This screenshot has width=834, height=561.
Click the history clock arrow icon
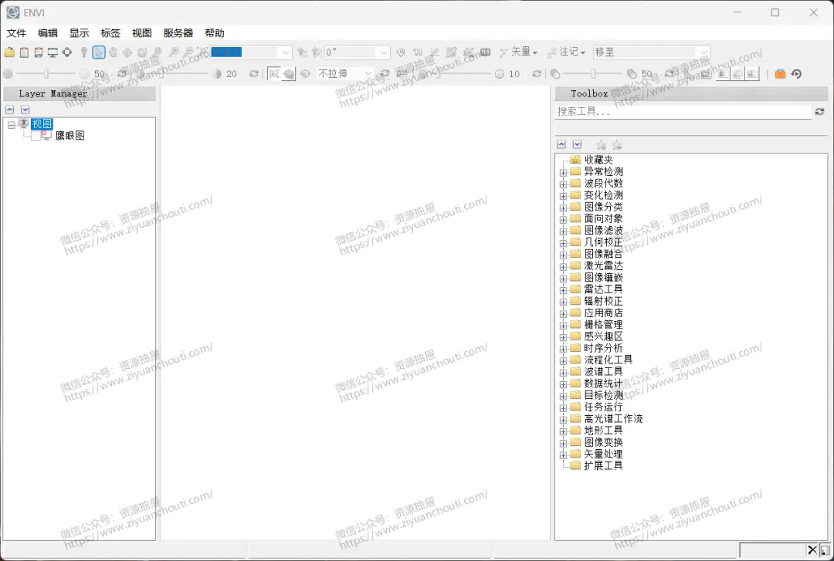coord(796,74)
